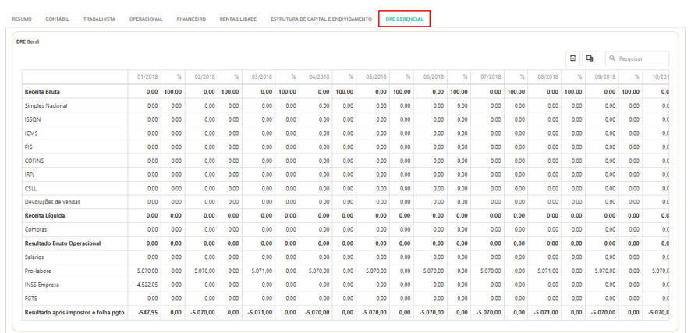The height and width of the screenshot is (333, 691).
Task: Select the Pro-labore row label
Action: pos(37,271)
